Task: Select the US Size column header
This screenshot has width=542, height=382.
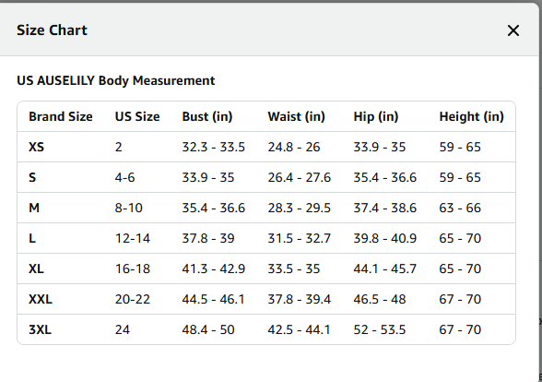Action: 137,116
